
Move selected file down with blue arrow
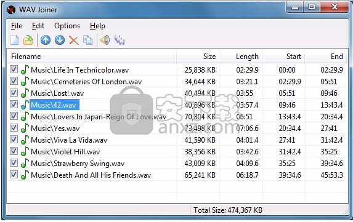(x=60, y=40)
